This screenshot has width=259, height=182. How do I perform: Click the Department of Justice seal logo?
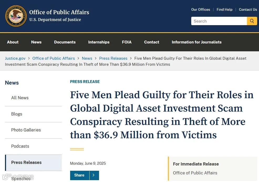click(x=16, y=16)
